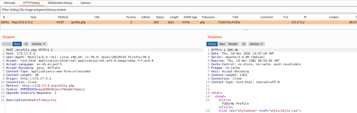Click the Params checkmark in row 18941
This screenshot has height=113, width=357.
click(x=131, y=22)
